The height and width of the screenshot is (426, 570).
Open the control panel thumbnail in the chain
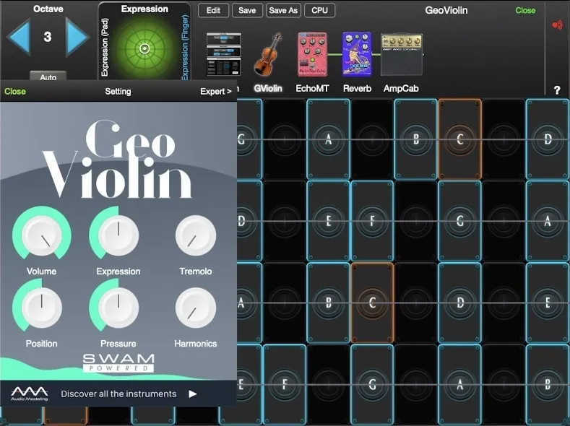(x=223, y=54)
